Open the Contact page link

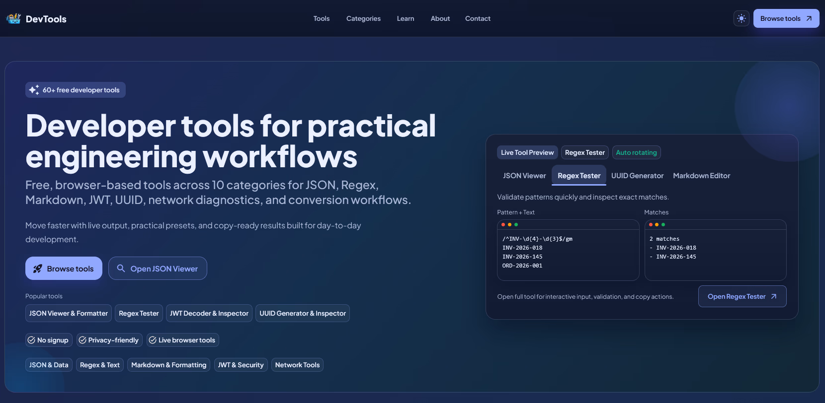pos(478,19)
